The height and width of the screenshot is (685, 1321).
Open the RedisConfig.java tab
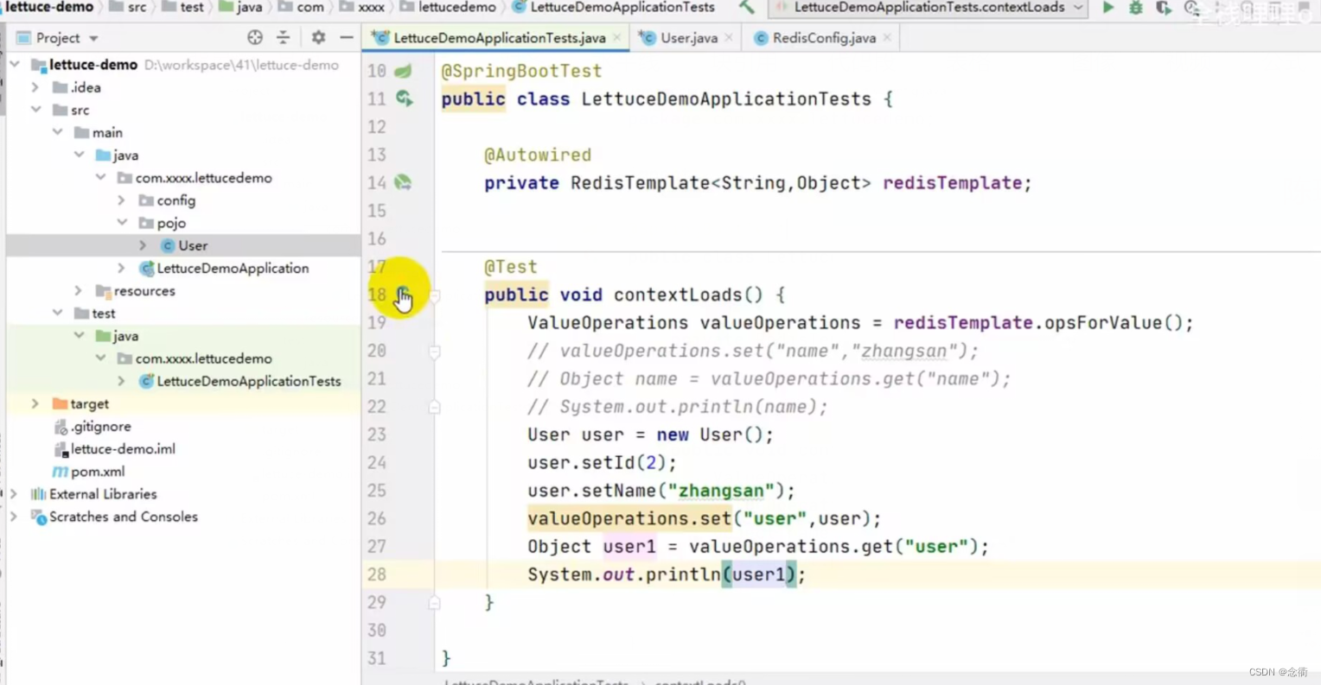[x=821, y=37]
